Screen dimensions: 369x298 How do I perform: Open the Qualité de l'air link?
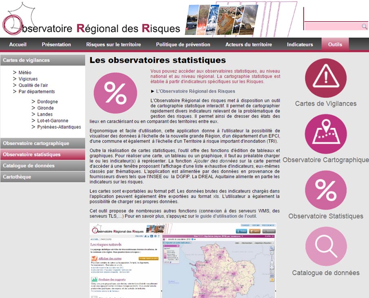tap(33, 85)
